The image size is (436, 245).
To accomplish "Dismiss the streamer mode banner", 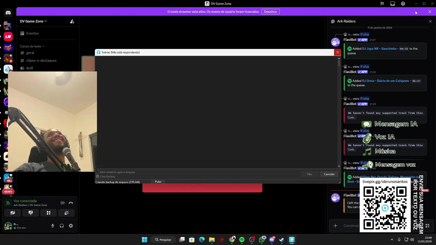I will tap(430, 12).
